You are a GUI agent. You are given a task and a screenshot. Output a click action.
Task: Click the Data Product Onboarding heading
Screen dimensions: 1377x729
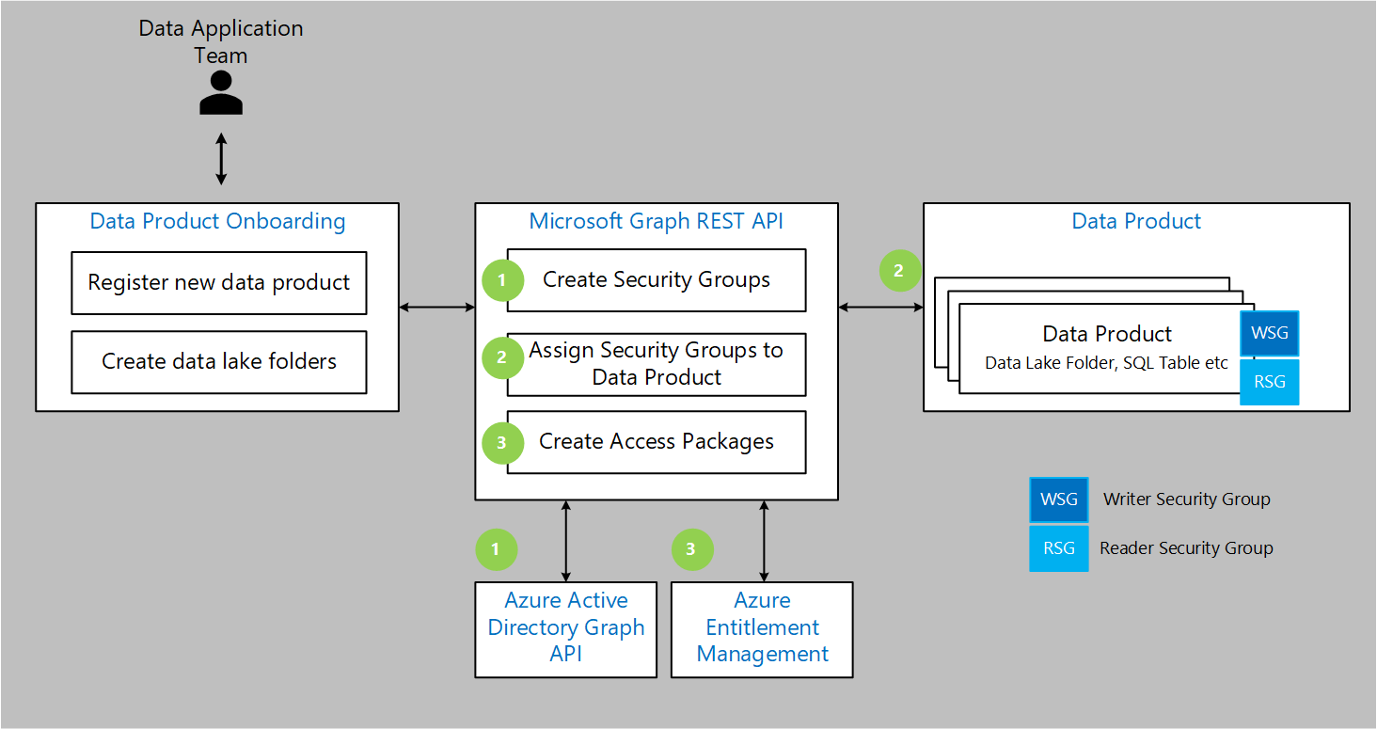pos(217,222)
